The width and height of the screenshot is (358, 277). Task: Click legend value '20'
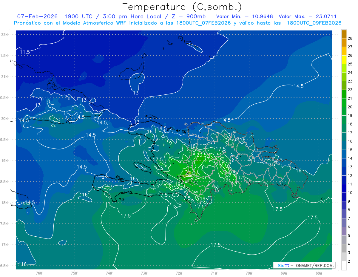click(x=350, y=107)
